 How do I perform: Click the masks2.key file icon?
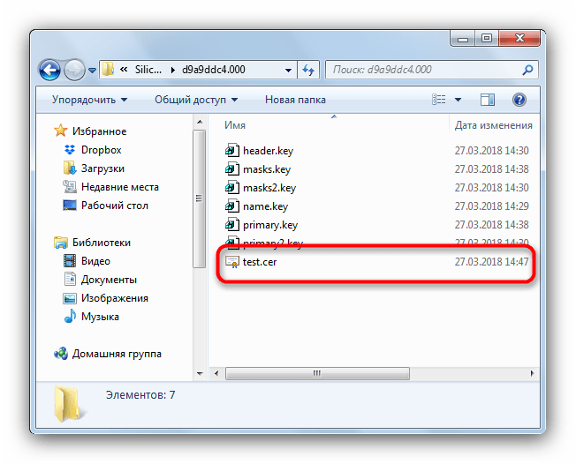232,187
